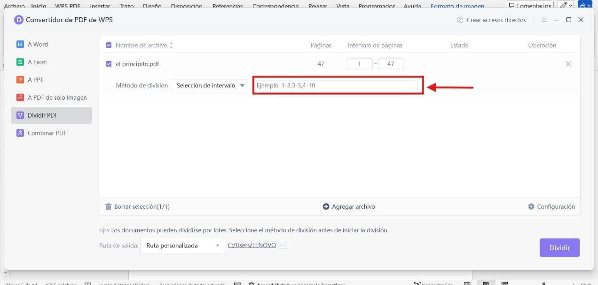Screen dimensions: 598x285
Task: Open the Revisar ribbon tab
Action: pos(318,6)
